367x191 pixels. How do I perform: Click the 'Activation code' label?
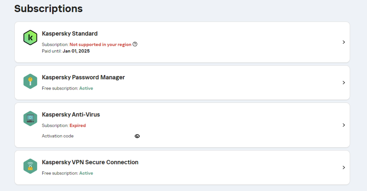58,136
